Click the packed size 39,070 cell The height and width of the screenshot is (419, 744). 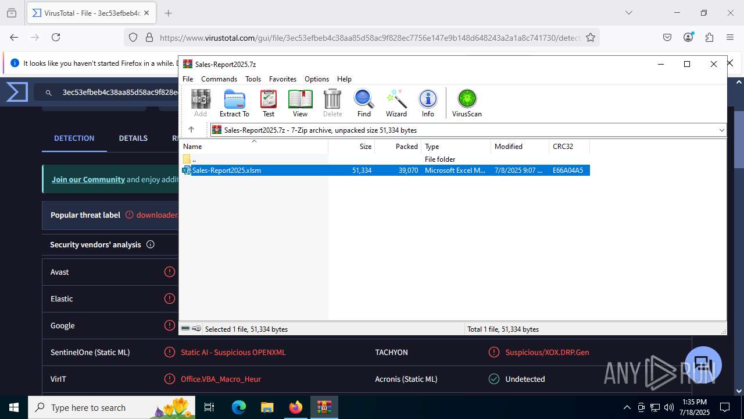408,171
